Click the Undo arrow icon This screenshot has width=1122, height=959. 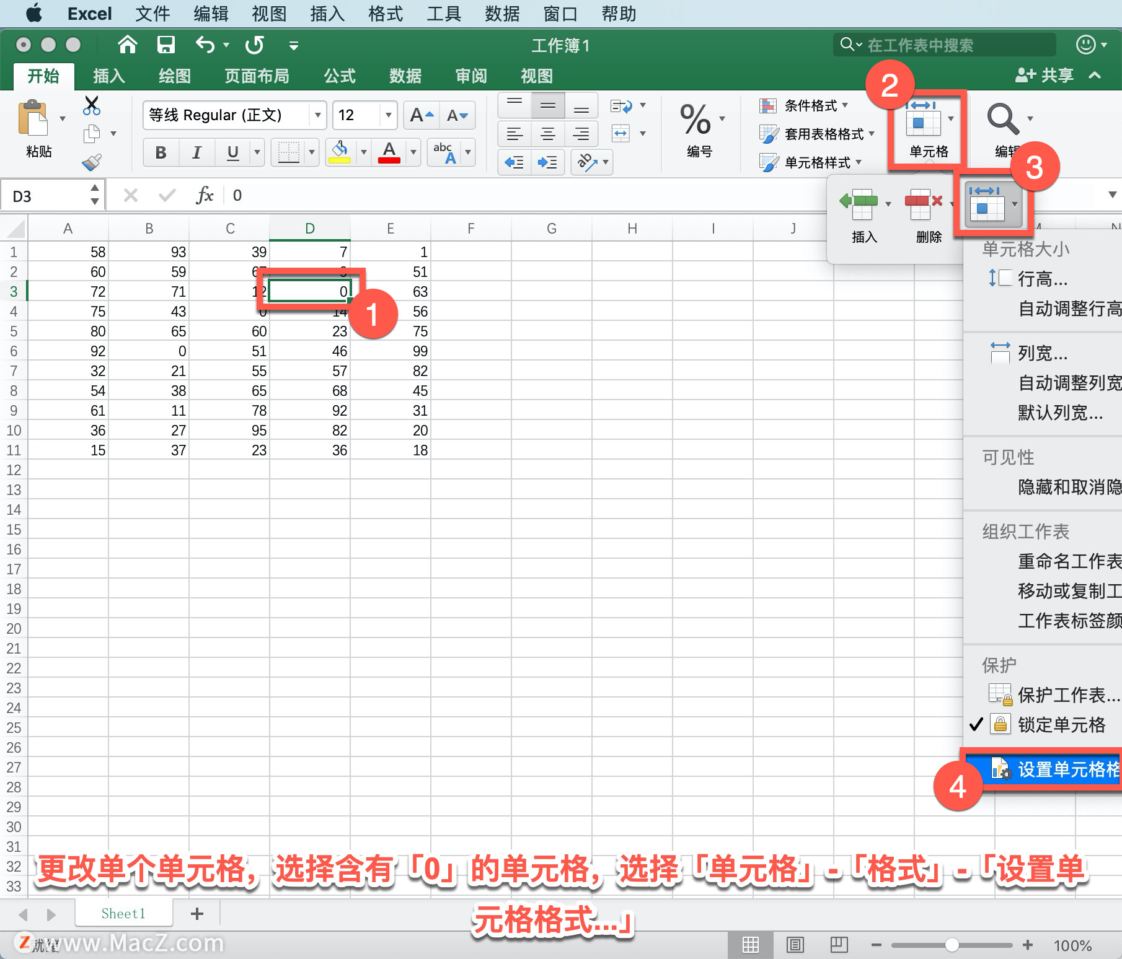pos(205,45)
